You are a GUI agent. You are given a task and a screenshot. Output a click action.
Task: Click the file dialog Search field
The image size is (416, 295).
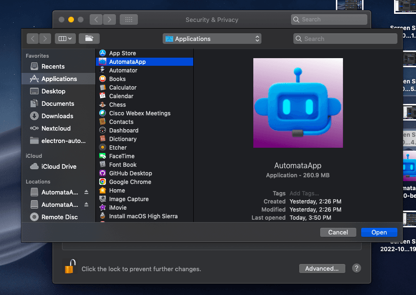(x=345, y=39)
